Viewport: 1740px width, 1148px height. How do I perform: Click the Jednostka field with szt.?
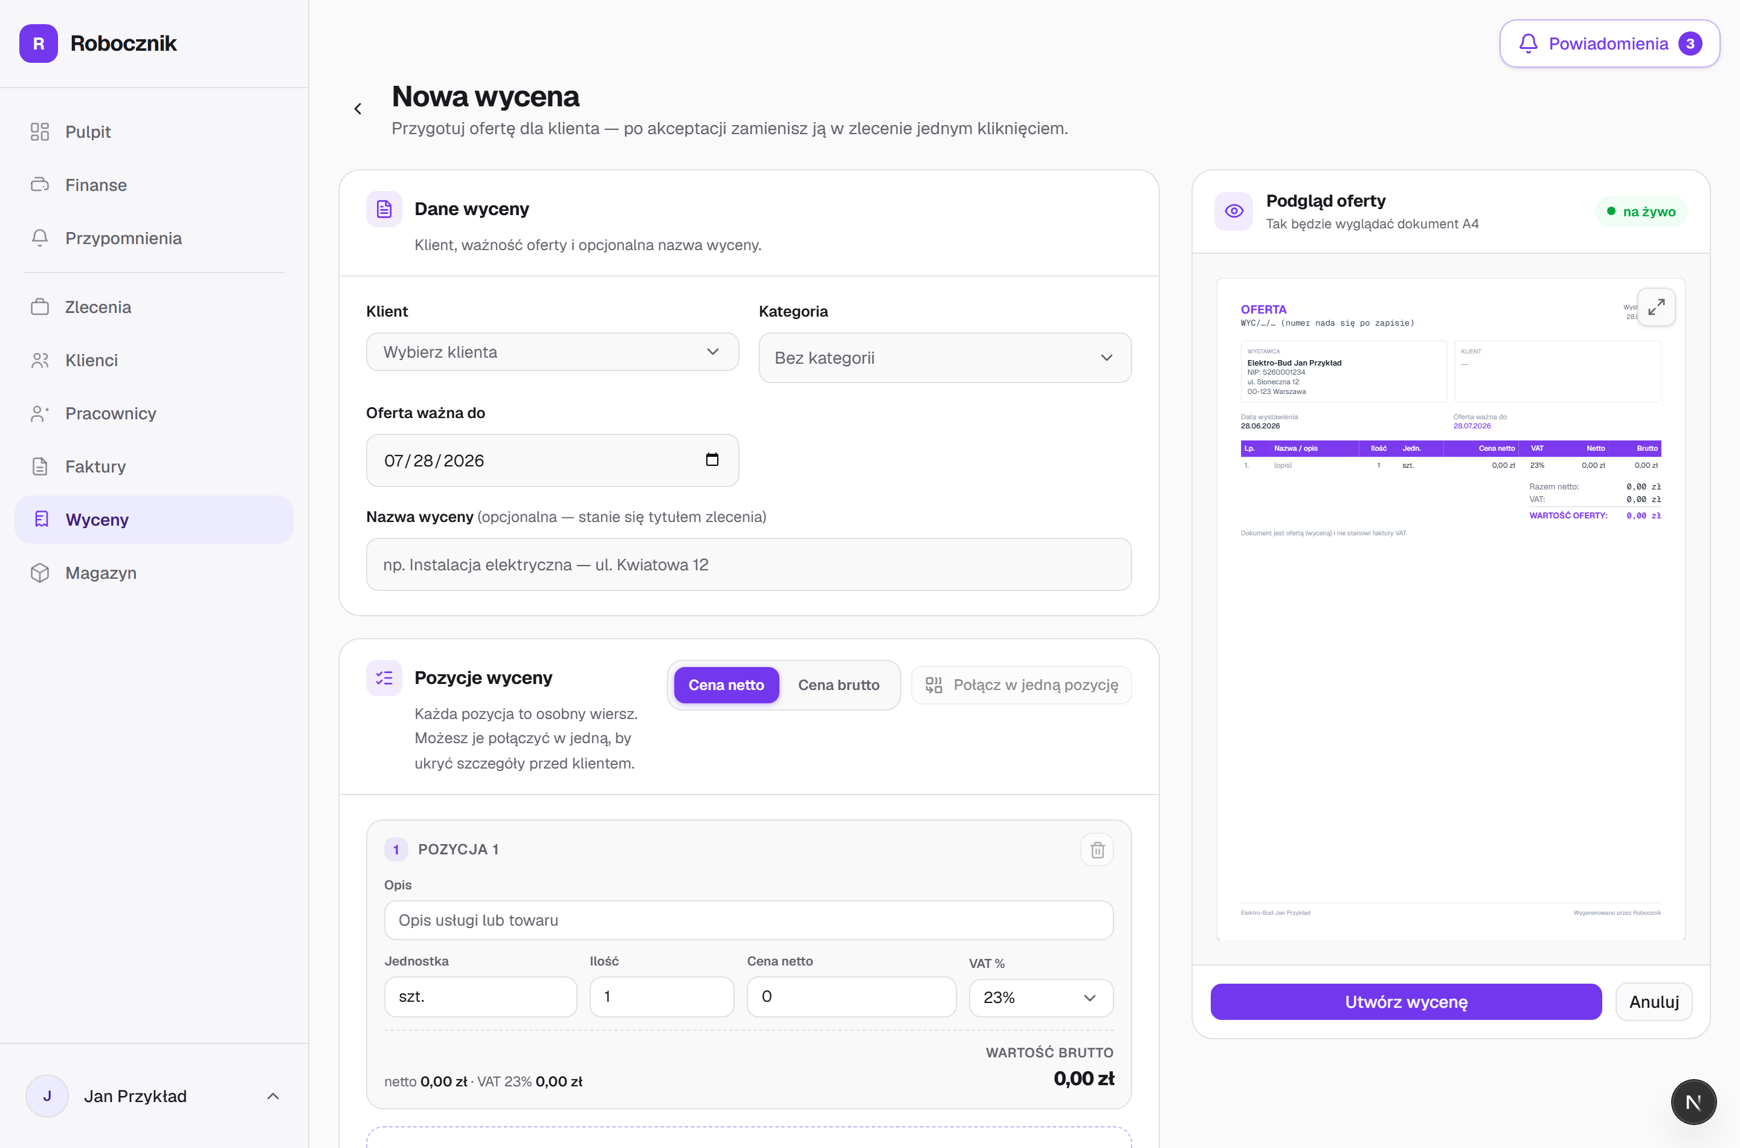[x=480, y=996]
